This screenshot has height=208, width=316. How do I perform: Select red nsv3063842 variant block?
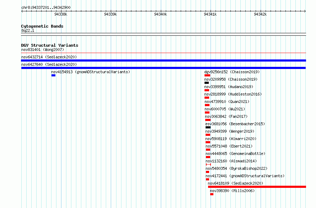(208, 120)
